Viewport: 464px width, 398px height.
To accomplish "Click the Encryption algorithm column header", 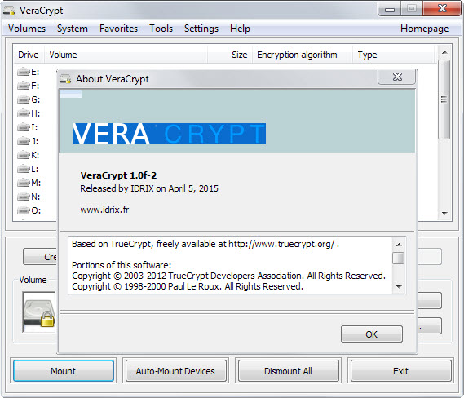I will [303, 55].
